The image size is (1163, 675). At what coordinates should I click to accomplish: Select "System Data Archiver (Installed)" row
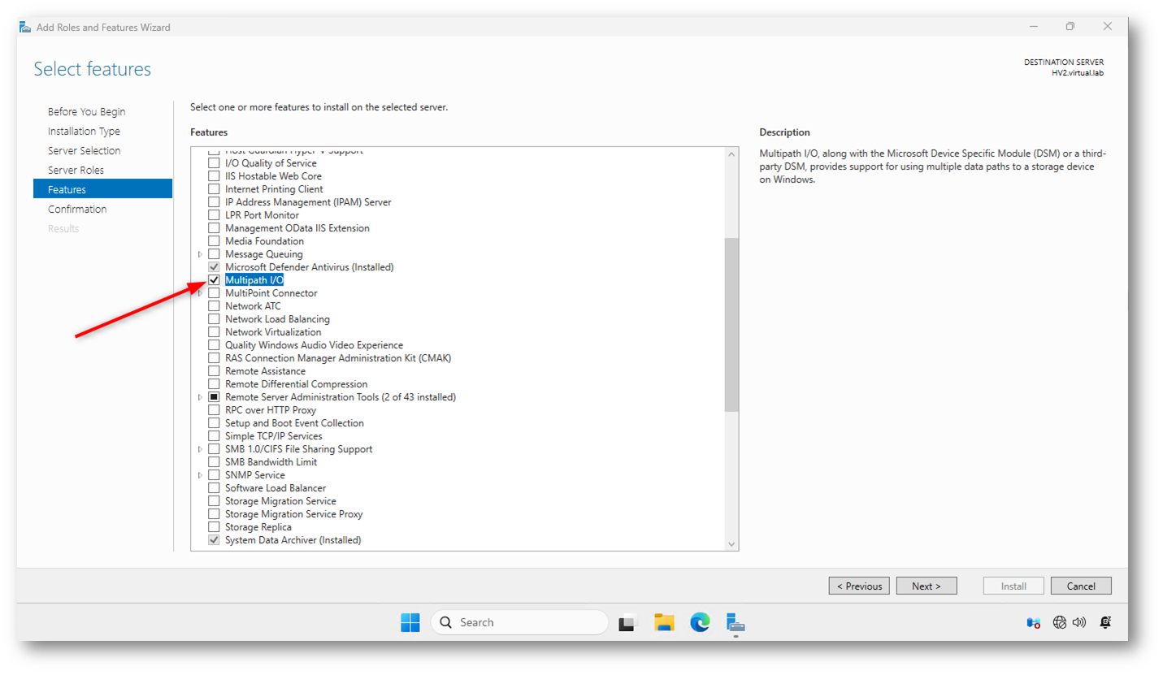(x=293, y=540)
